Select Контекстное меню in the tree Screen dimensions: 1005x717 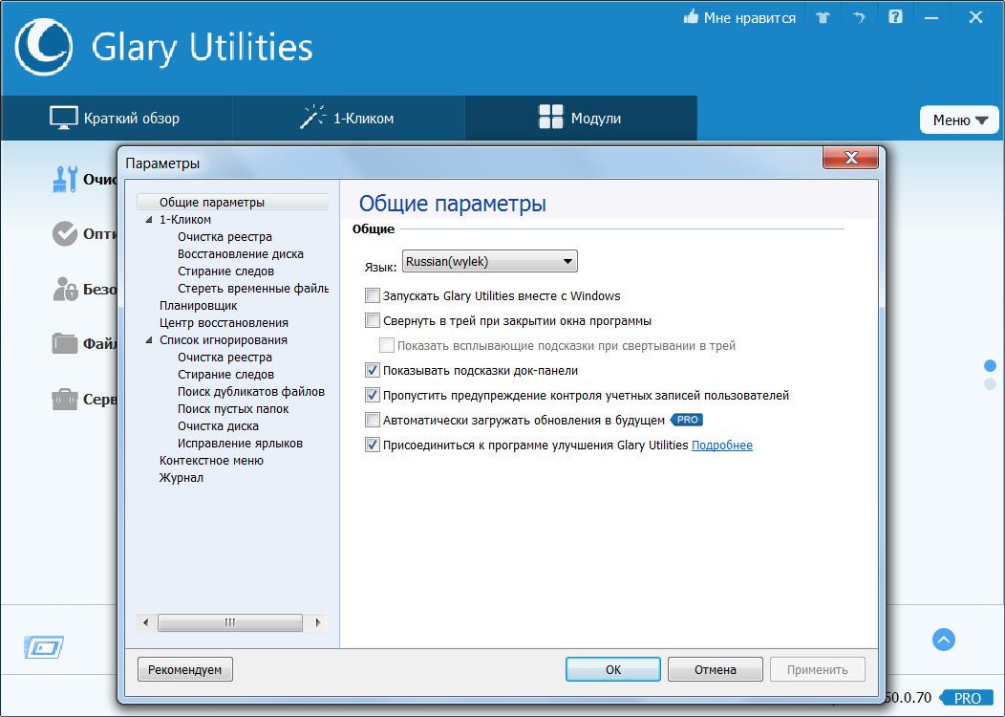point(211,461)
